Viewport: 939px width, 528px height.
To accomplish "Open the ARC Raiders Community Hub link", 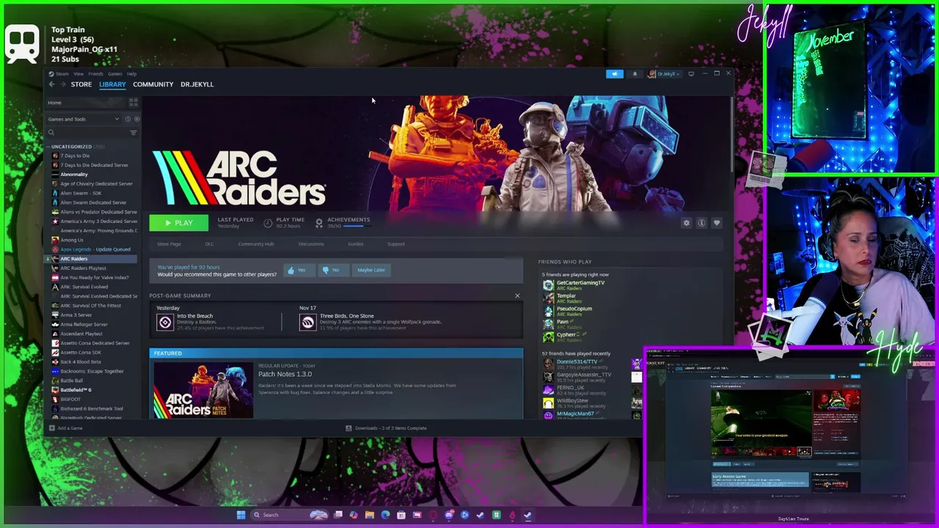I will click(256, 244).
